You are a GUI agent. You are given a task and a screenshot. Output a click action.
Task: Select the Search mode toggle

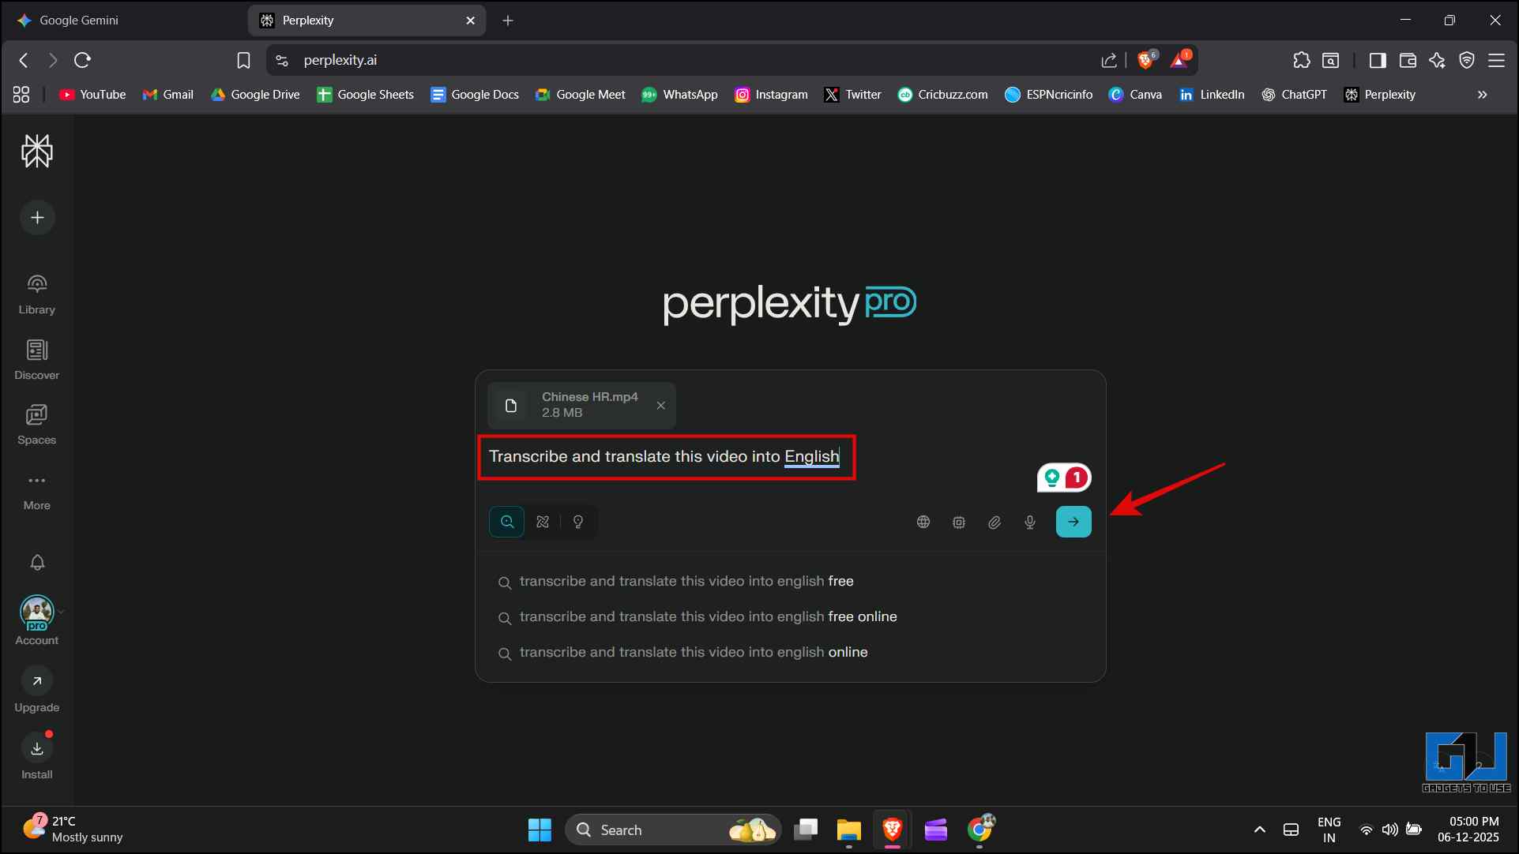(507, 522)
